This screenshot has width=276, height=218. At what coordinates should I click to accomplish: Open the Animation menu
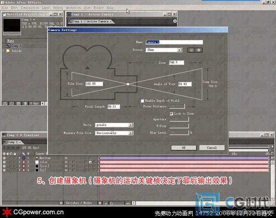[74, 8]
